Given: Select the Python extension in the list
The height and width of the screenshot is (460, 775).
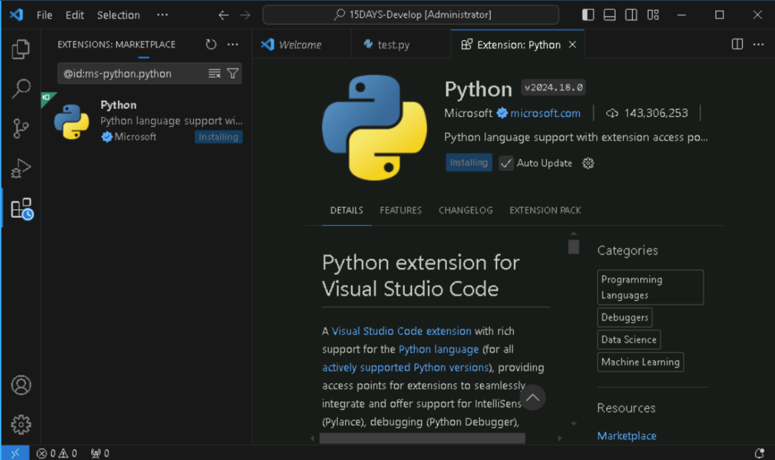Looking at the screenshot, I should click(x=147, y=121).
